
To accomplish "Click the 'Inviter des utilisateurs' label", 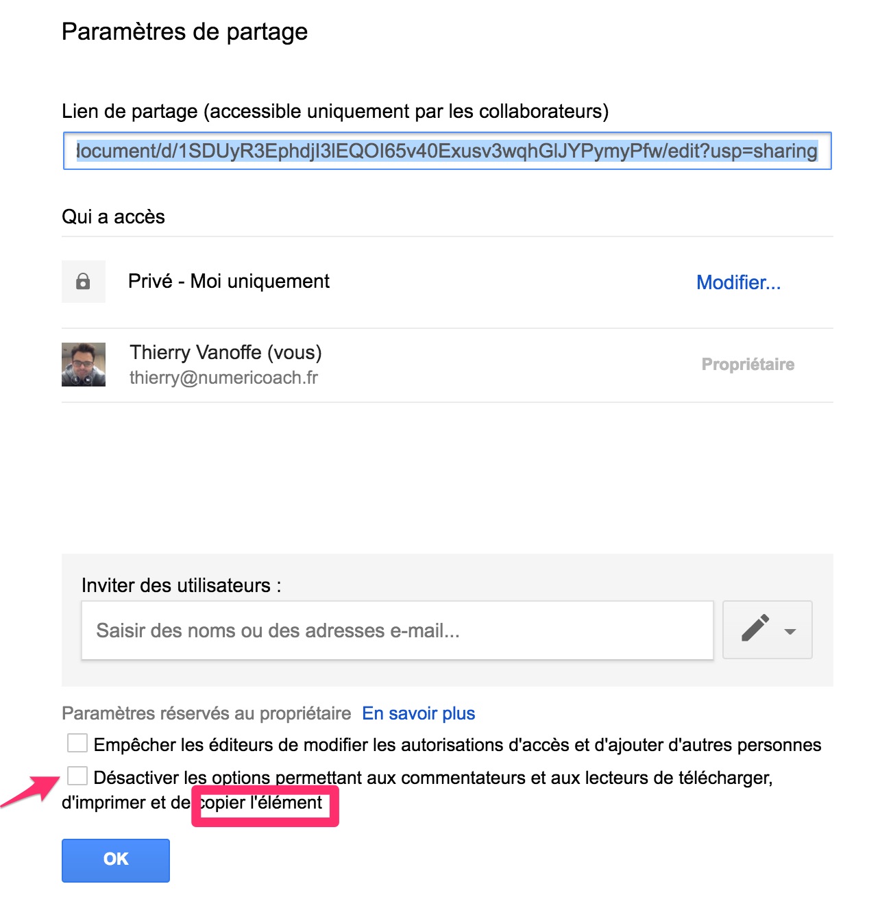I will (181, 585).
